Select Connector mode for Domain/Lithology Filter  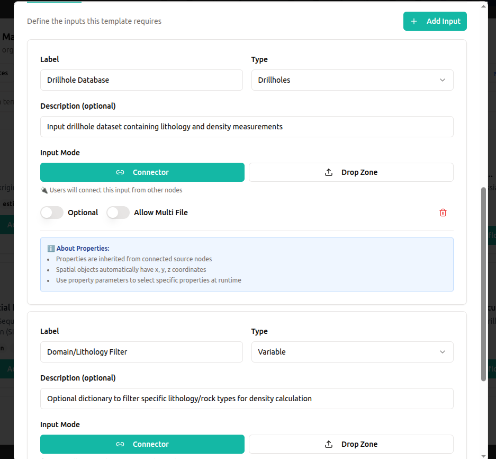pyautogui.click(x=142, y=444)
